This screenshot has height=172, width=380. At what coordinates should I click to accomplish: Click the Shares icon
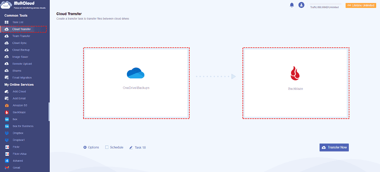point(7,71)
